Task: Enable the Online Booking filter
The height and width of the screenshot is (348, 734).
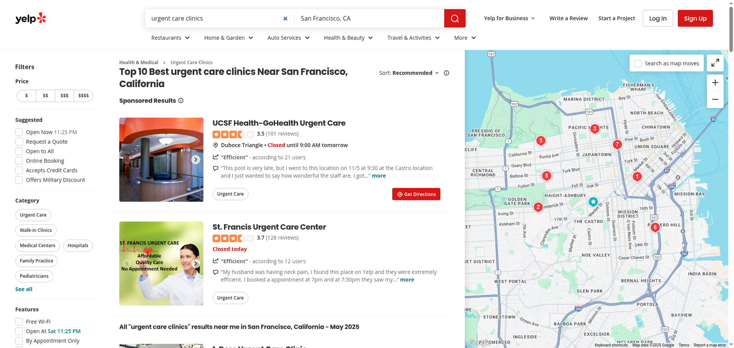Action: click(19, 161)
